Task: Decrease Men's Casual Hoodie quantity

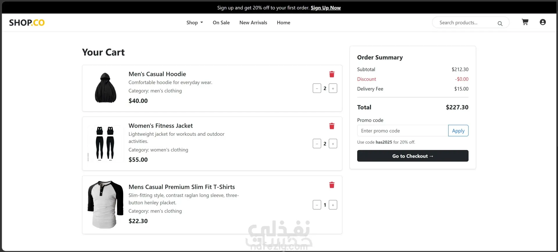Action: click(317, 88)
